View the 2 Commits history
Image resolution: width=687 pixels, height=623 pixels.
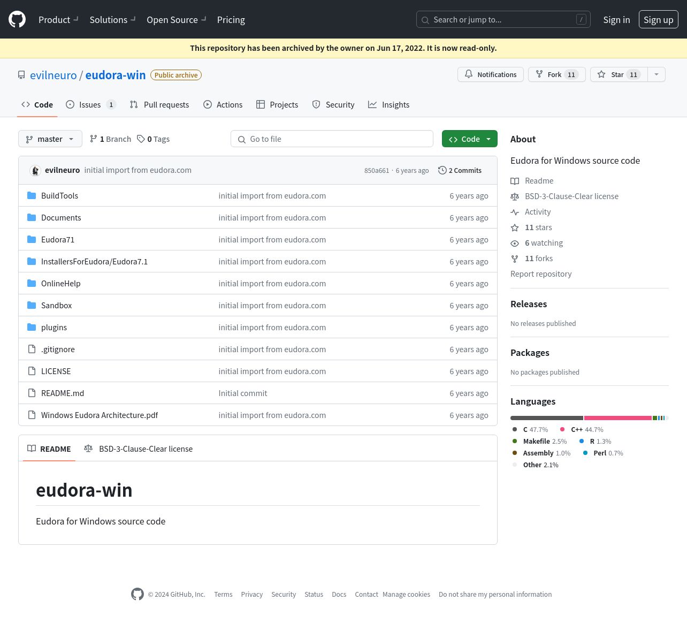coord(460,170)
